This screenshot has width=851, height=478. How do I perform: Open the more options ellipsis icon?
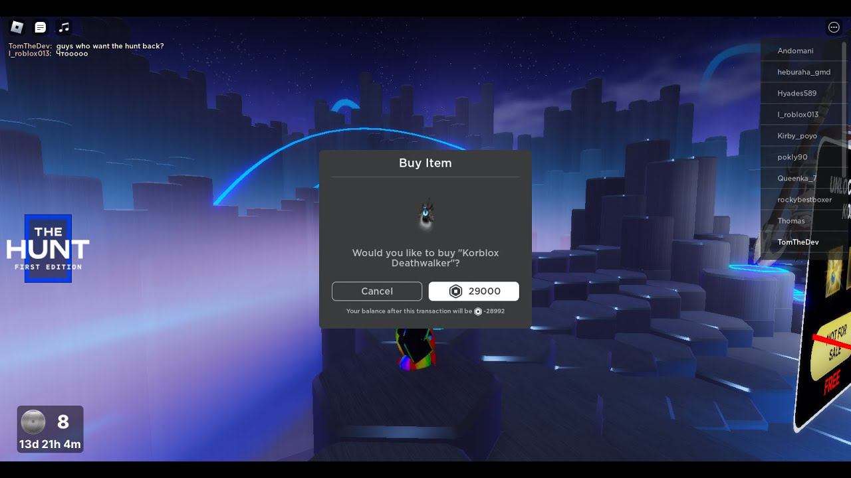click(834, 27)
